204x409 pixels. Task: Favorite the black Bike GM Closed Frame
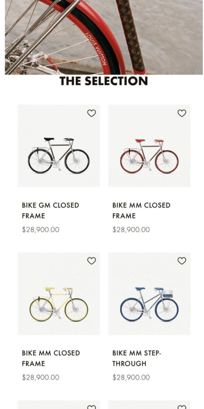point(91,113)
